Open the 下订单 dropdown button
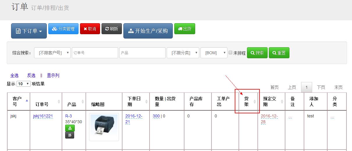This screenshot has width=352, height=151. pos(29,31)
